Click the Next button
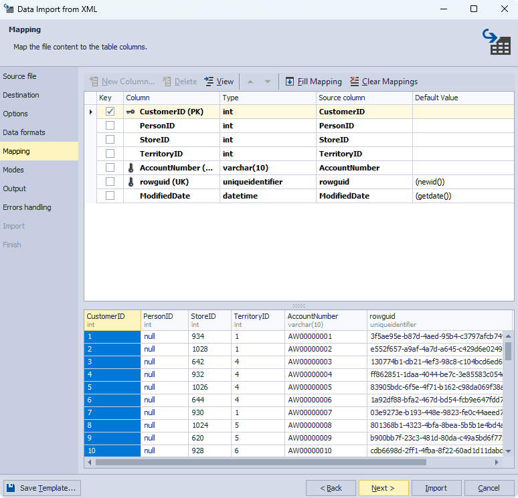518x498 pixels. click(x=383, y=488)
